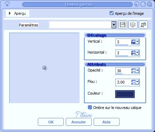Enable Ombre sur le nouveau calque
The width and height of the screenshot is (155, 132).
coord(90,107)
